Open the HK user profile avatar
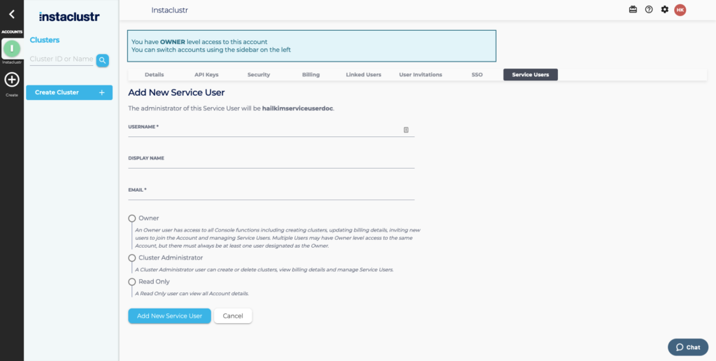The height and width of the screenshot is (361, 716). point(680,10)
